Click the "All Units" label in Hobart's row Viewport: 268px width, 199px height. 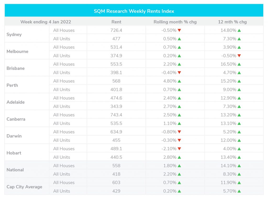[62, 157]
